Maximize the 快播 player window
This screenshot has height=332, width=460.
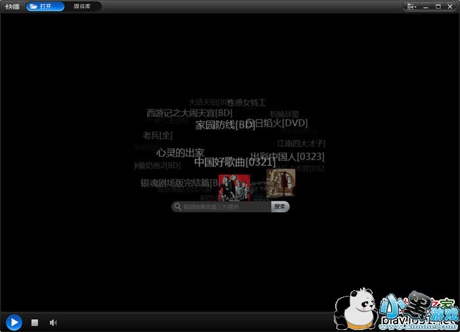[438, 7]
